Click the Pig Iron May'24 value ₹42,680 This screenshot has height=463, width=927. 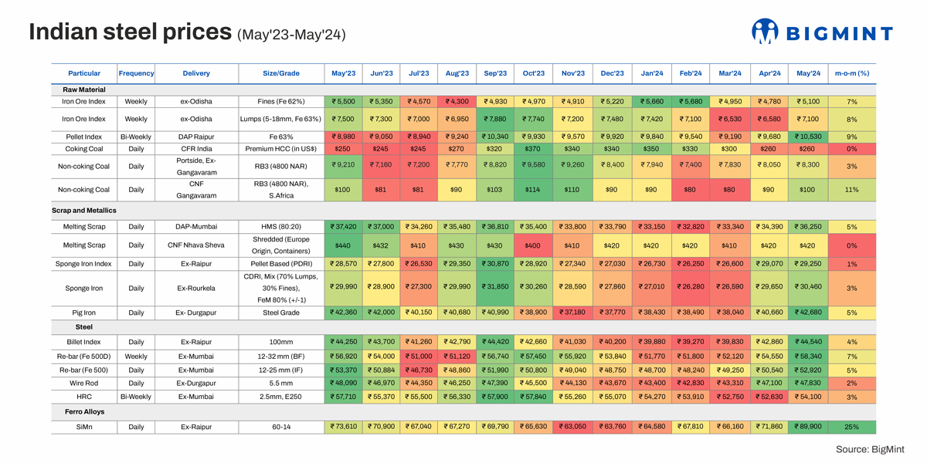(808, 312)
